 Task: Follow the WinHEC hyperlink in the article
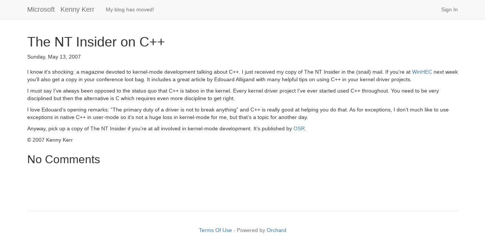[x=422, y=72]
